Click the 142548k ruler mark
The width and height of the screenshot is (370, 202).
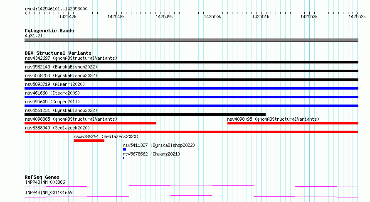click(x=116, y=17)
